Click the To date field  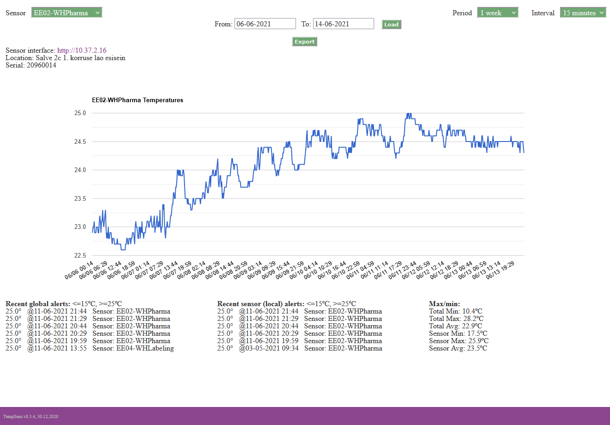[x=344, y=24]
